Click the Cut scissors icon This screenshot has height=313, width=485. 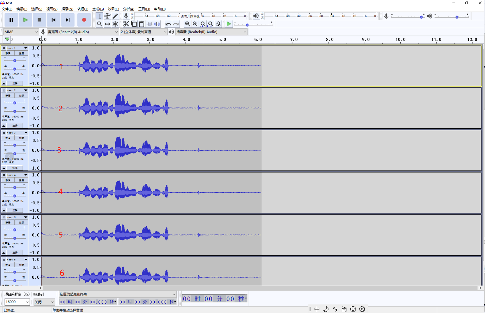(126, 24)
